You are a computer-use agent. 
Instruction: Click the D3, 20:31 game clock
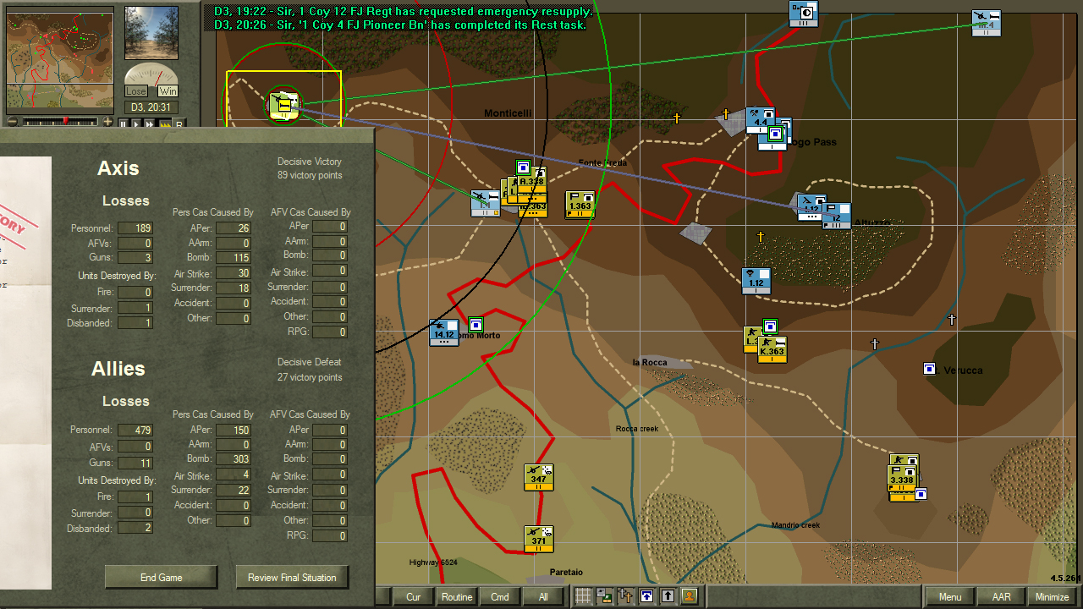click(x=151, y=107)
